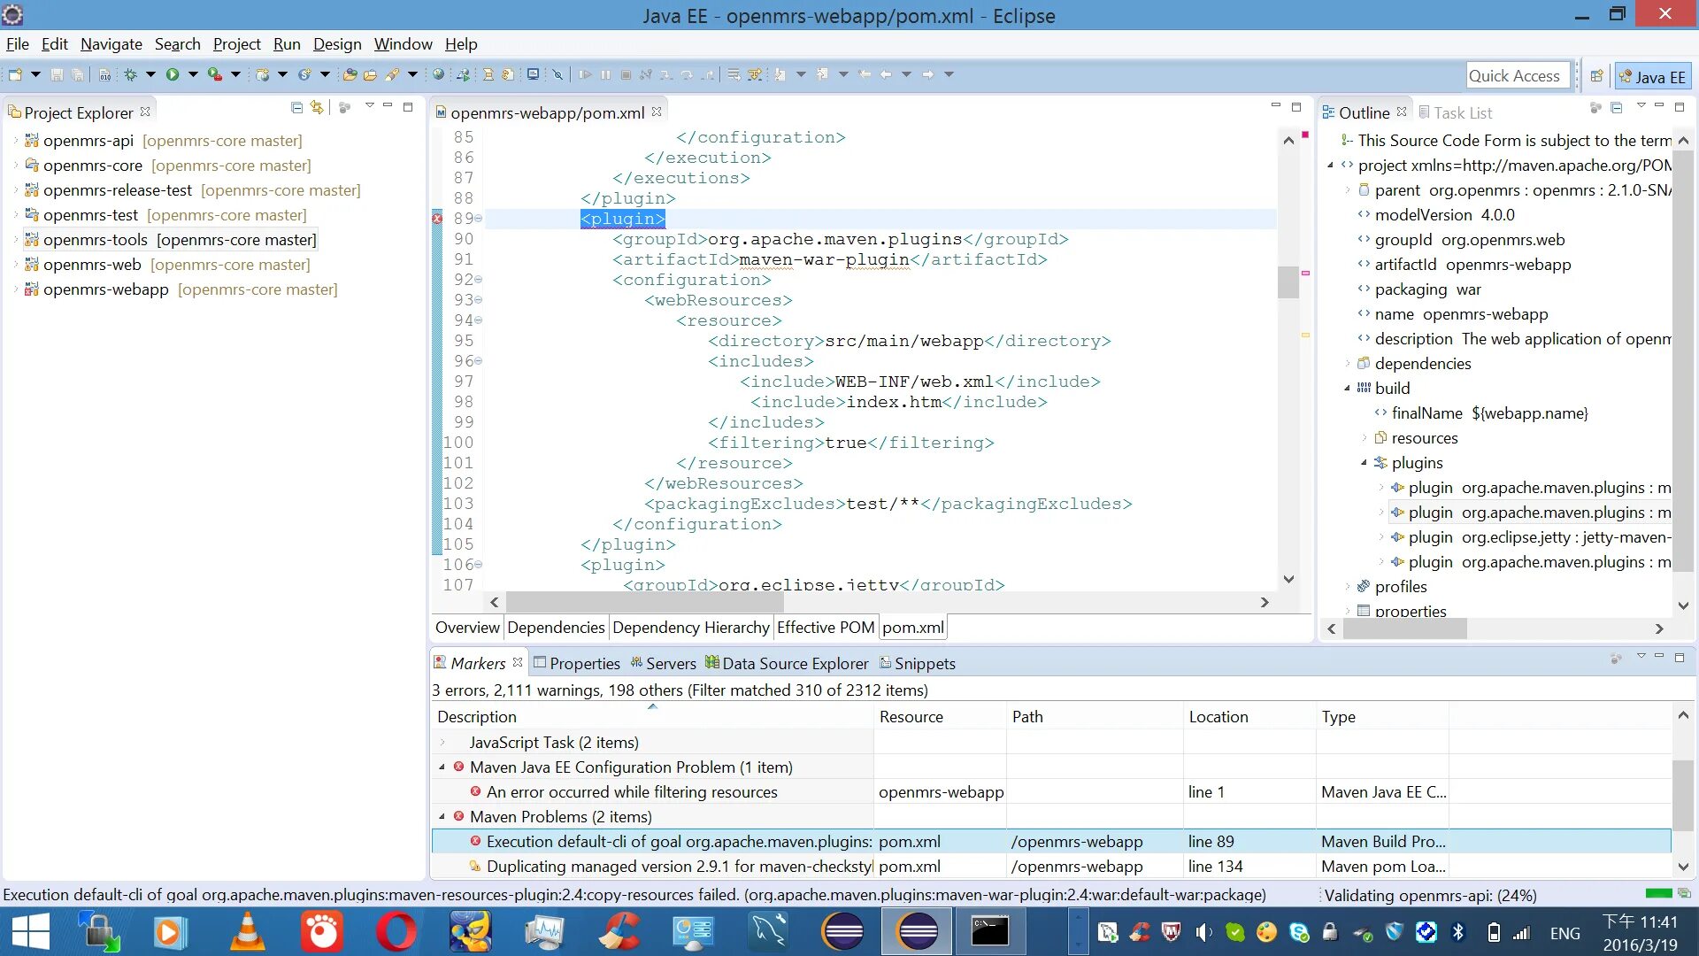Open the Navigate menu

(x=111, y=44)
